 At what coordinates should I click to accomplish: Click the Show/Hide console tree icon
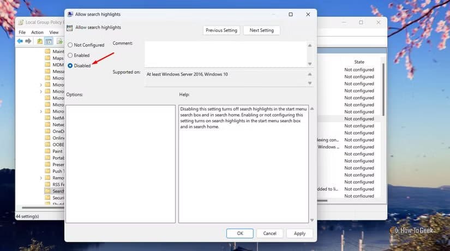coord(49,41)
